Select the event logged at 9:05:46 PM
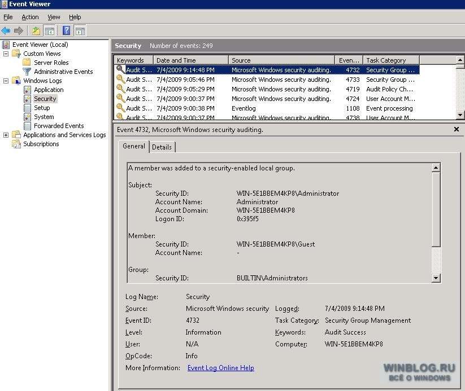465x391 pixels. click(267, 80)
